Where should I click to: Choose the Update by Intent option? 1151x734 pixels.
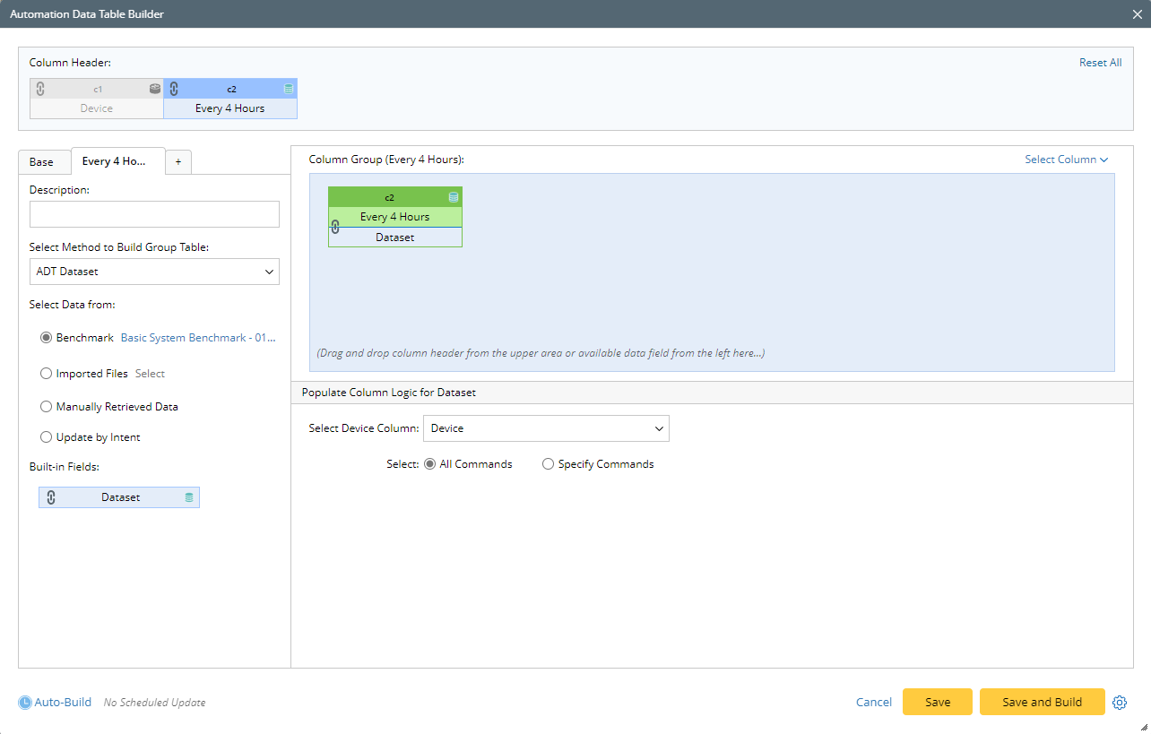pos(47,437)
